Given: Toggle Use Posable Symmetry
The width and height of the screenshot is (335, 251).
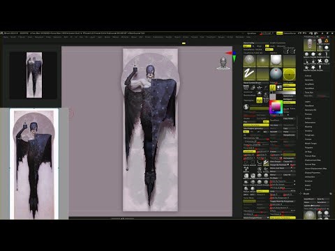Looking at the screenshot, I should [256, 128].
